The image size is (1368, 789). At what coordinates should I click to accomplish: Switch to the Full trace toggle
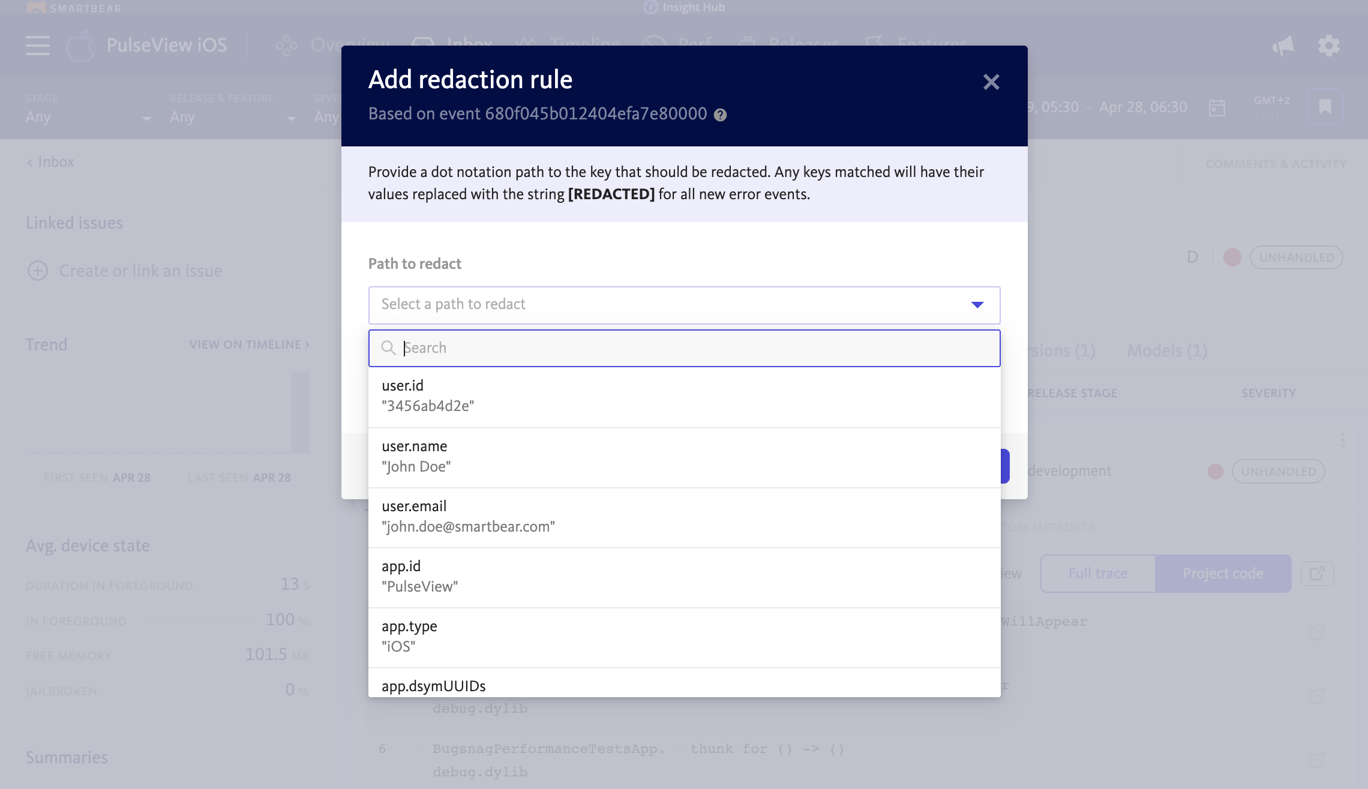pos(1097,574)
